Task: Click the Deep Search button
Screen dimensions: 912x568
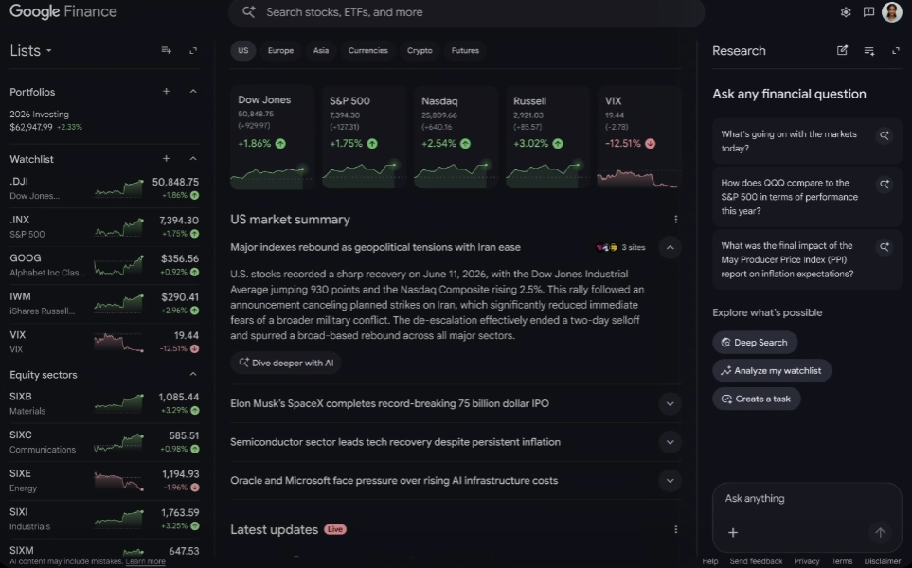Action: click(755, 343)
